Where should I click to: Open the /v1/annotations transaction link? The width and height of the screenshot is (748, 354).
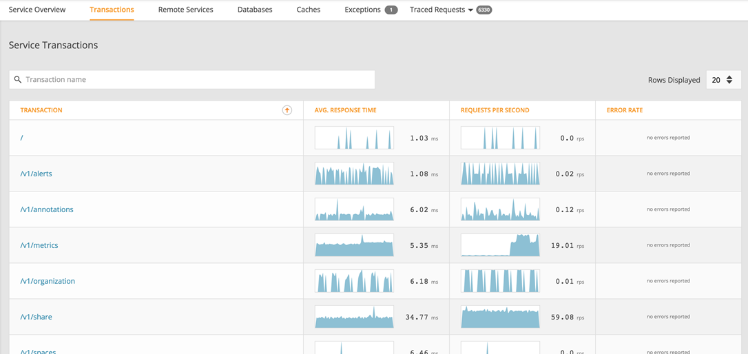[47, 209]
